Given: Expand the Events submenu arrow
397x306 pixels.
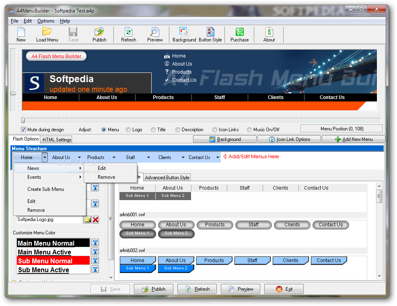Looking at the screenshot, I should [80, 177].
